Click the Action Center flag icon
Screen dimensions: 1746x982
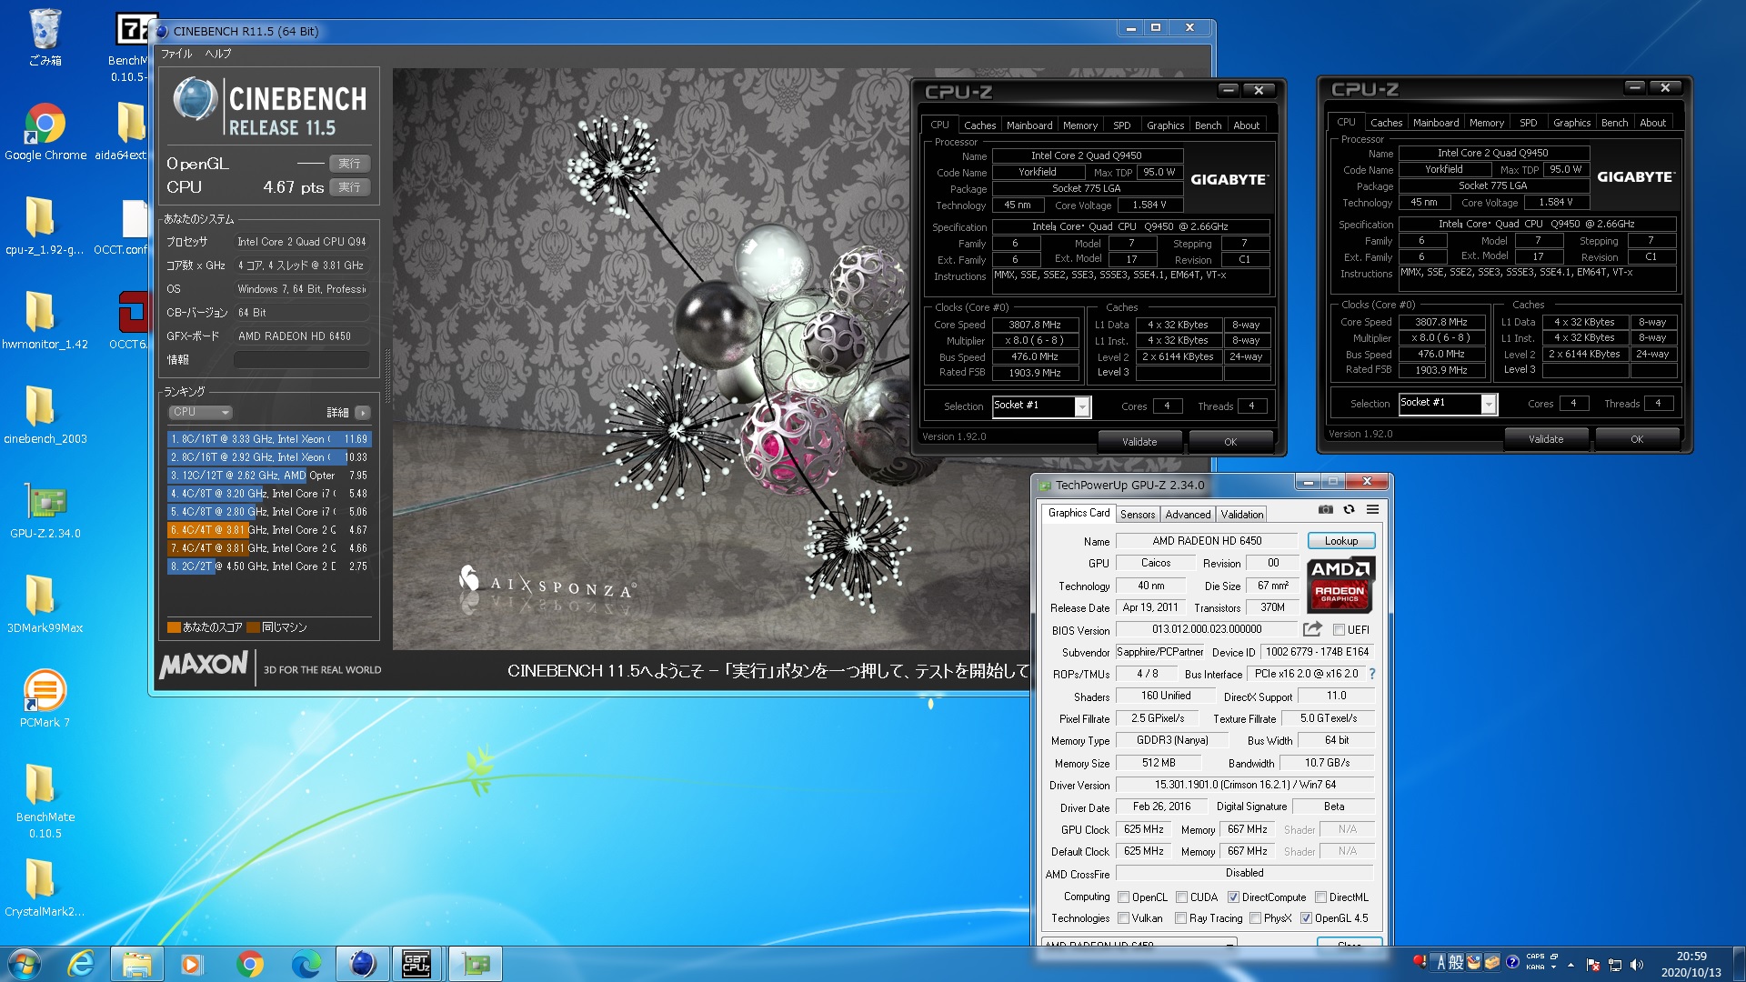1592,964
